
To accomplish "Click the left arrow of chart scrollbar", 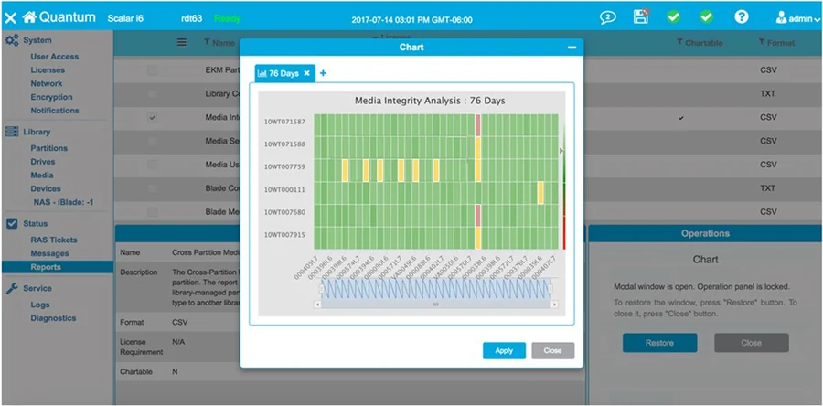I will pos(317,304).
